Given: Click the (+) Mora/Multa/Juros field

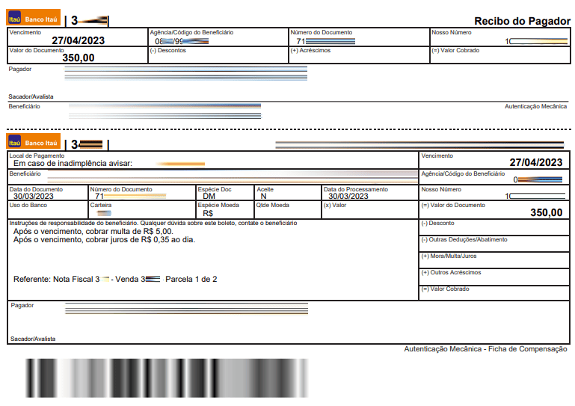Looking at the screenshot, I should coord(494,260).
